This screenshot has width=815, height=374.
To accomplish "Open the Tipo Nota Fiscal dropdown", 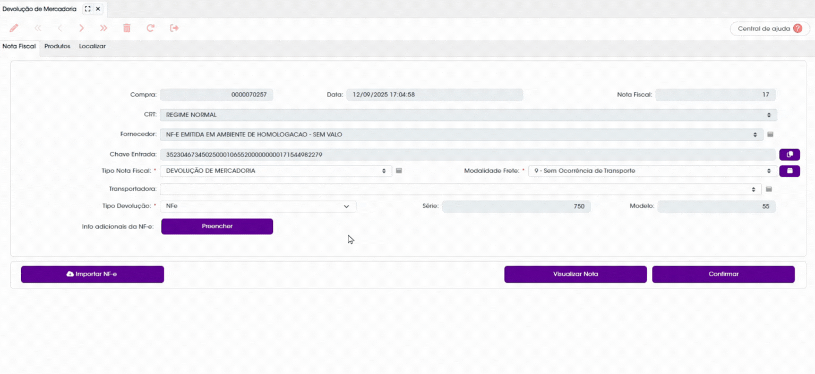I will 276,171.
